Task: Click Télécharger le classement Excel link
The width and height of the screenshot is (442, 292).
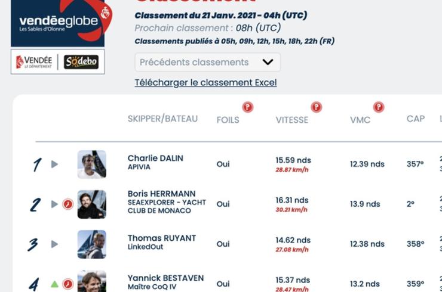Action: coord(206,83)
